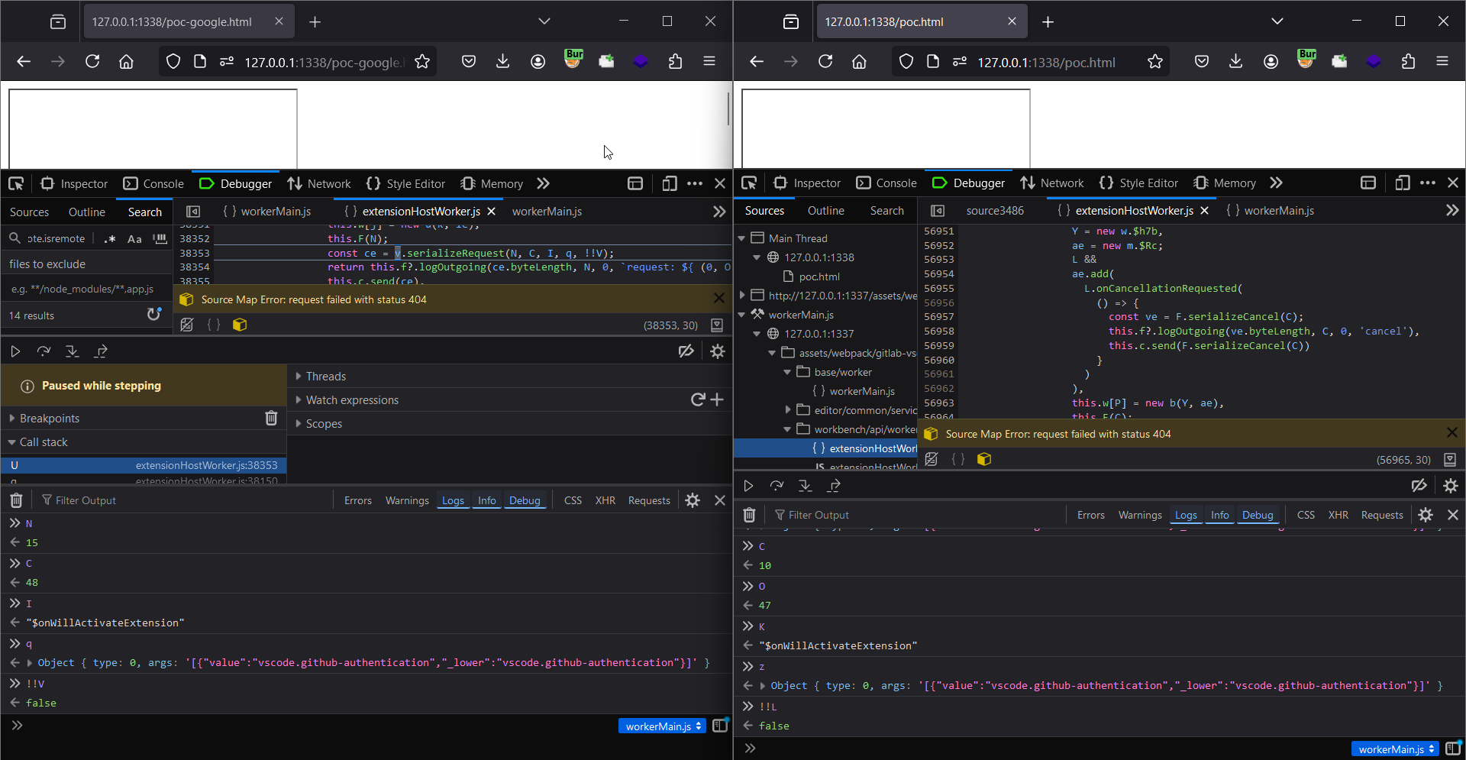Click Resume button in left debugger
Image resolution: width=1466 pixels, height=760 pixels.
[15, 351]
